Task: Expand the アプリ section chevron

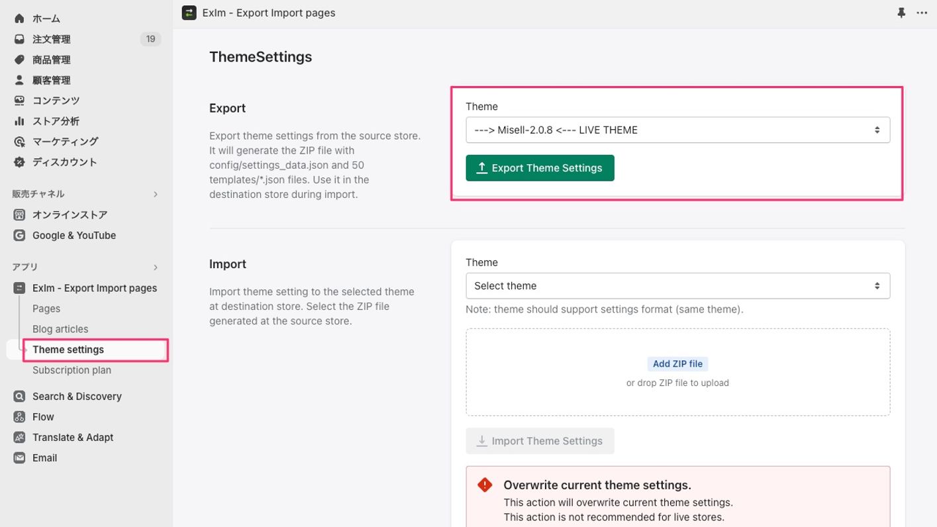Action: [x=156, y=267]
